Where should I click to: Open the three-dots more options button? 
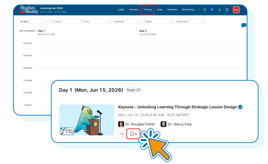[x=122, y=134]
